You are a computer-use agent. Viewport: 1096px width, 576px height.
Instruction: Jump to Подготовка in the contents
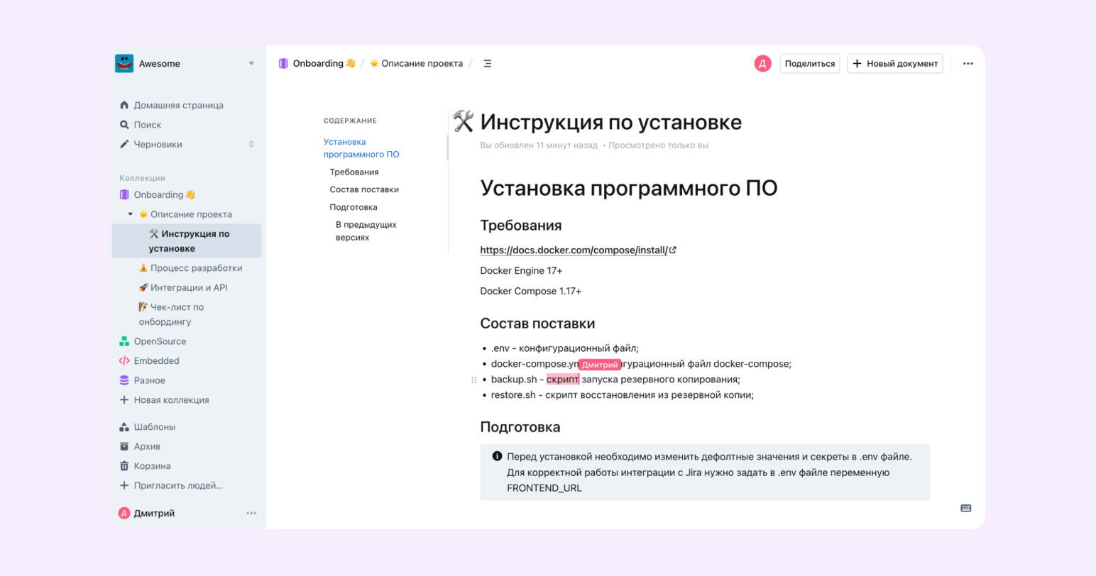point(354,207)
